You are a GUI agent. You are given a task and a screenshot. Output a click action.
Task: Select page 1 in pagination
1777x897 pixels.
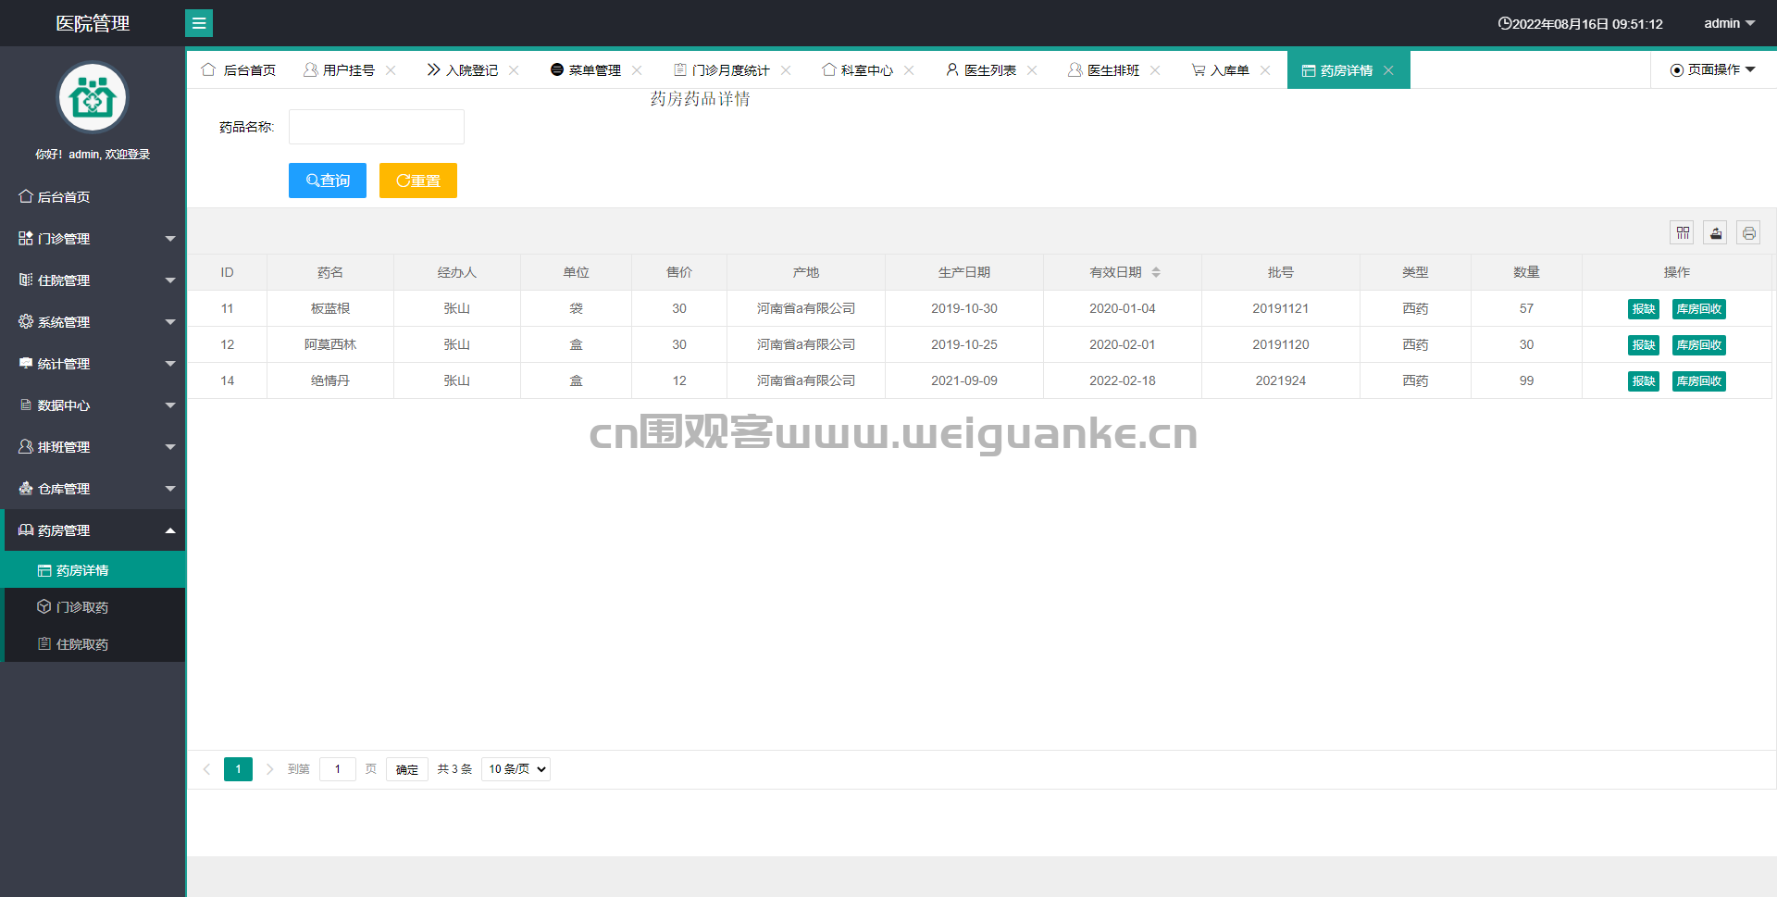pyautogui.click(x=238, y=769)
